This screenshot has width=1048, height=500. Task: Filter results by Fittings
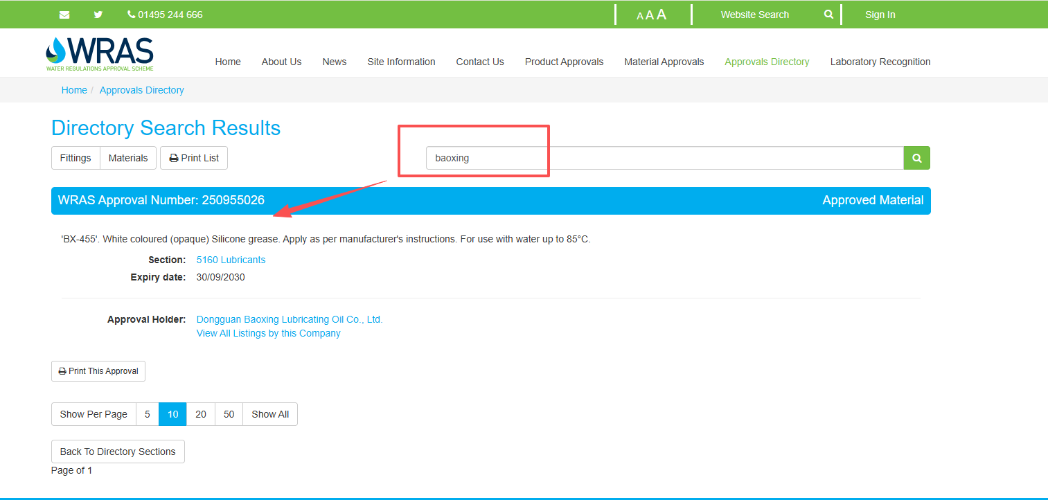[76, 158]
